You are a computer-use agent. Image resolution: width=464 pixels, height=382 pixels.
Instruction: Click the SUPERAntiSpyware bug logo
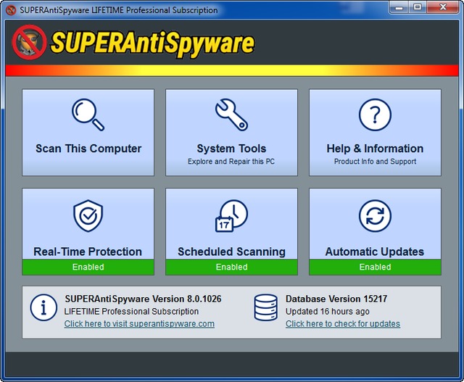pyautogui.click(x=29, y=42)
